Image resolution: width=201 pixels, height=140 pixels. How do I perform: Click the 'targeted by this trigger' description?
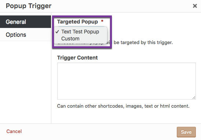point(143,43)
